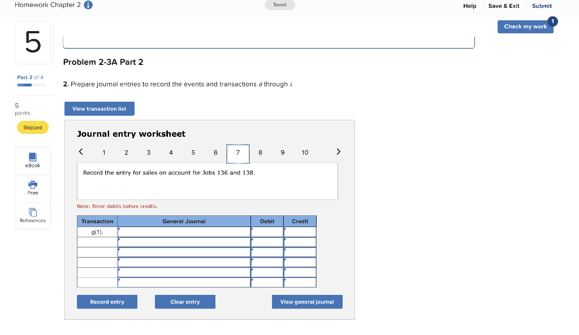579x335 pixels.
Task: Clear the current journal entry
Action: (185, 302)
